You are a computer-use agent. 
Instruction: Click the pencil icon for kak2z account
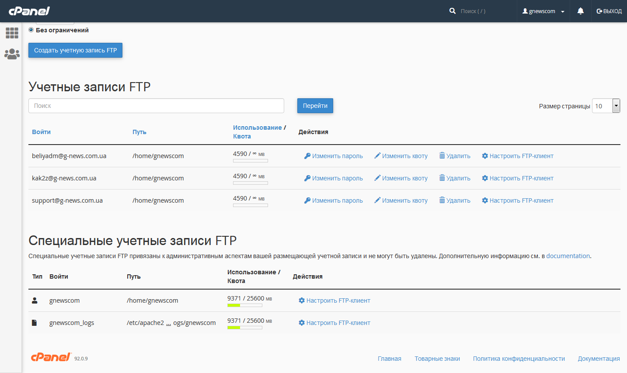(377, 178)
